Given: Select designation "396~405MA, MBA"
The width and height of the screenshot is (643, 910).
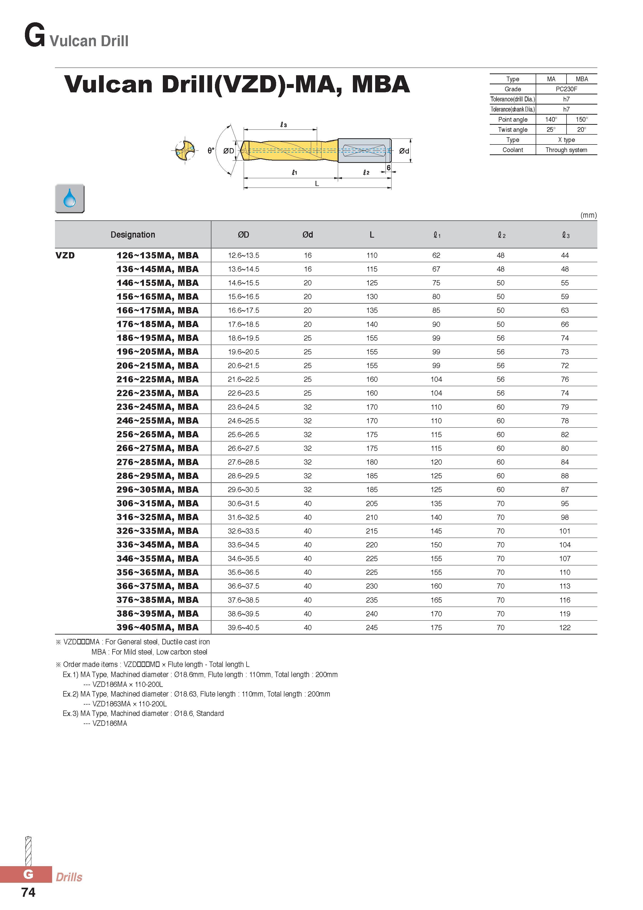Looking at the screenshot, I should pyautogui.click(x=158, y=628).
